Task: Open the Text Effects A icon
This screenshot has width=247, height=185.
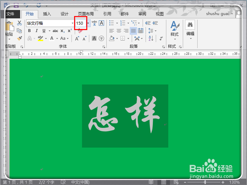Action: 30,38
